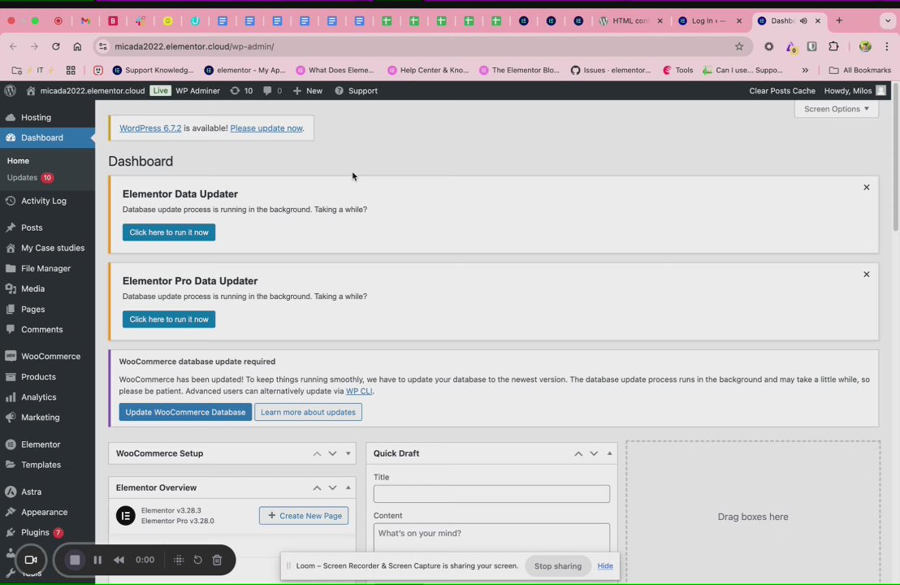The width and height of the screenshot is (900, 585).
Task: Delete the Loom recording with trash icon
Action: 217,560
